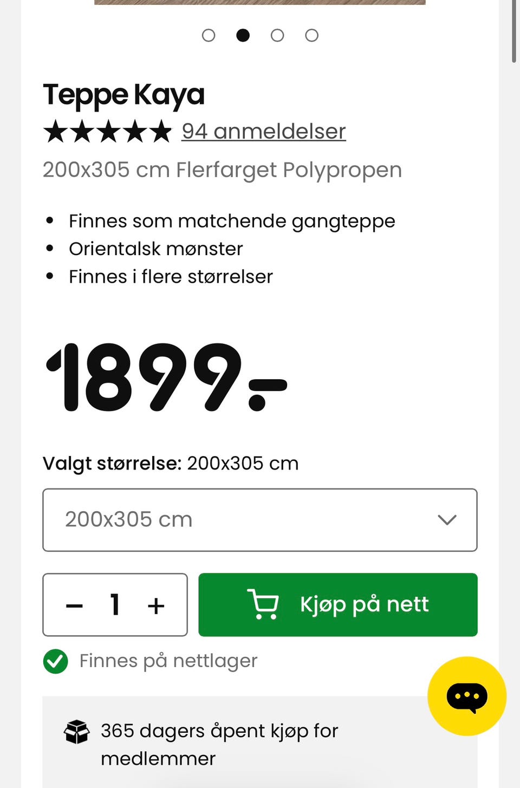Click the page scrollbar on right edge

point(514,31)
